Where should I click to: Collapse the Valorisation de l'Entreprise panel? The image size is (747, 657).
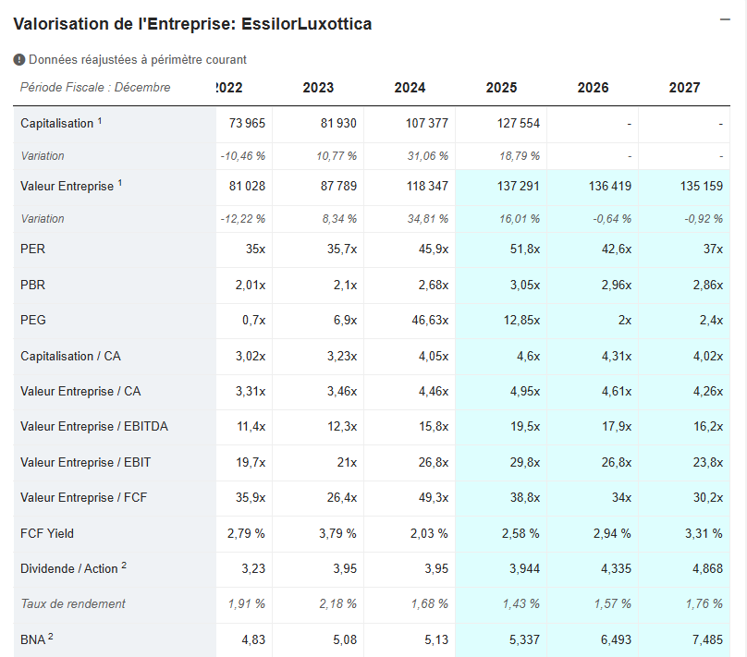tap(727, 20)
